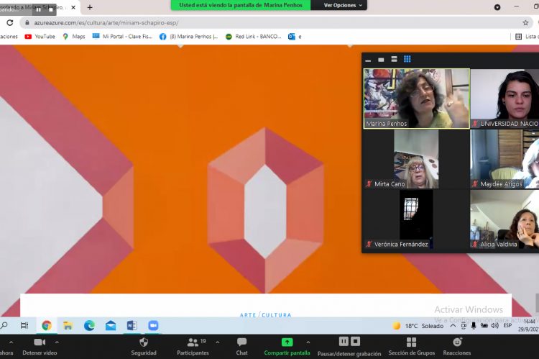Open the Reacciones menu
Viewport: 539px width, 359px height.
457,342
